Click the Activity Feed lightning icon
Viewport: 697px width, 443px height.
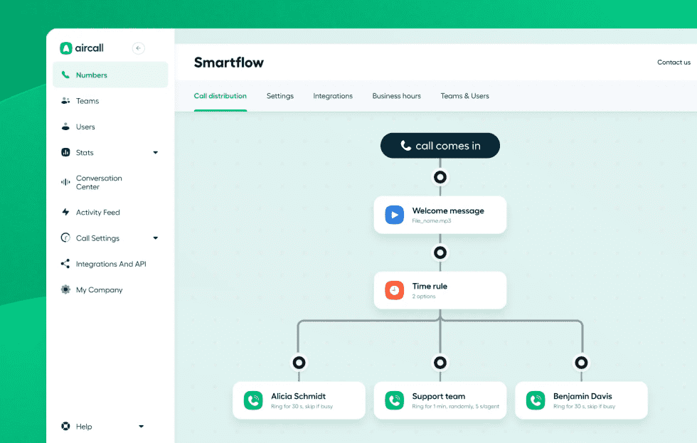66,212
